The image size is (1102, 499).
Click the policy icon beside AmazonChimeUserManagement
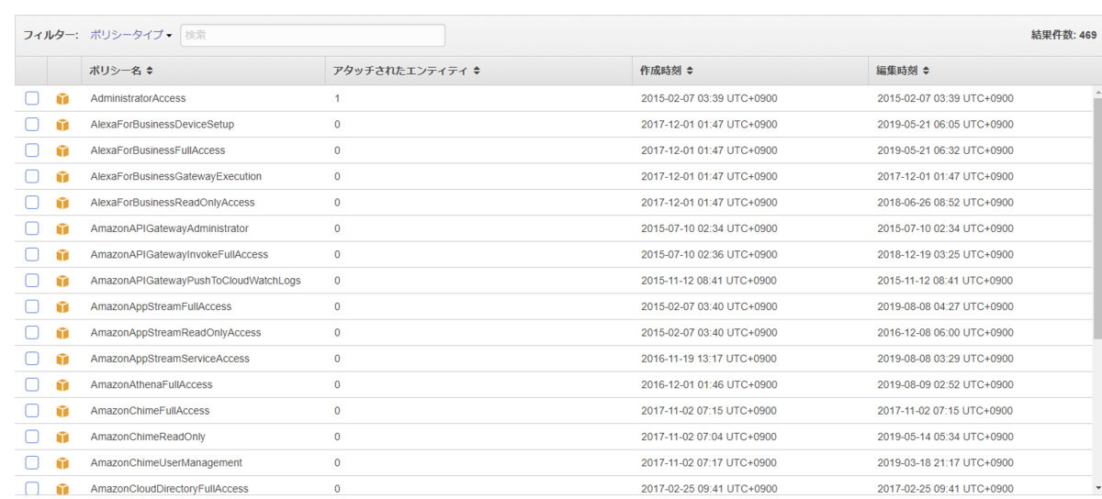(62, 463)
